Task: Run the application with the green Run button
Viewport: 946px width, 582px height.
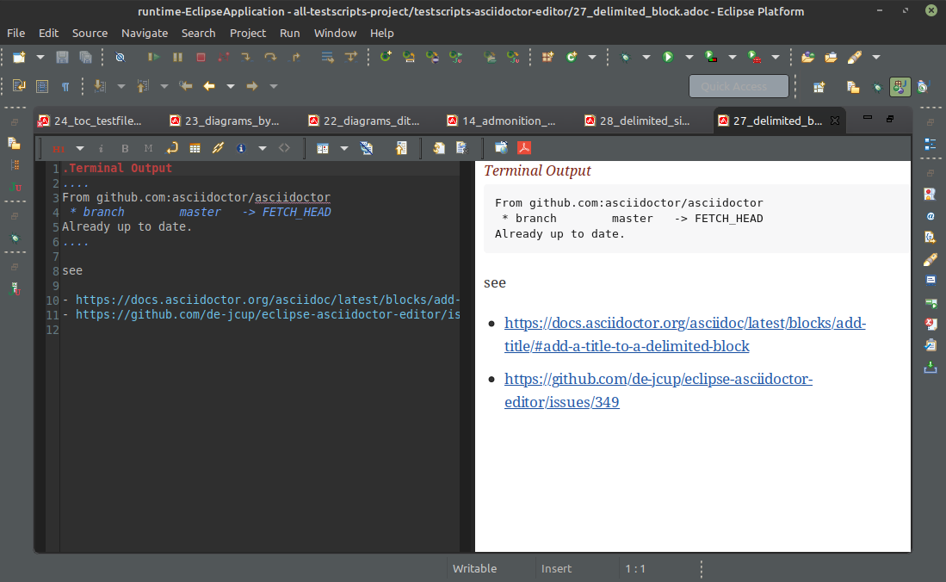Action: coord(668,57)
